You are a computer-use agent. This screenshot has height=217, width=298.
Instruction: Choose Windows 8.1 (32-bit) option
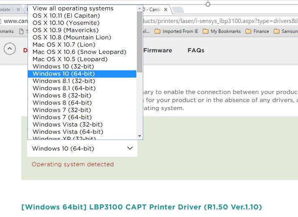(64, 81)
